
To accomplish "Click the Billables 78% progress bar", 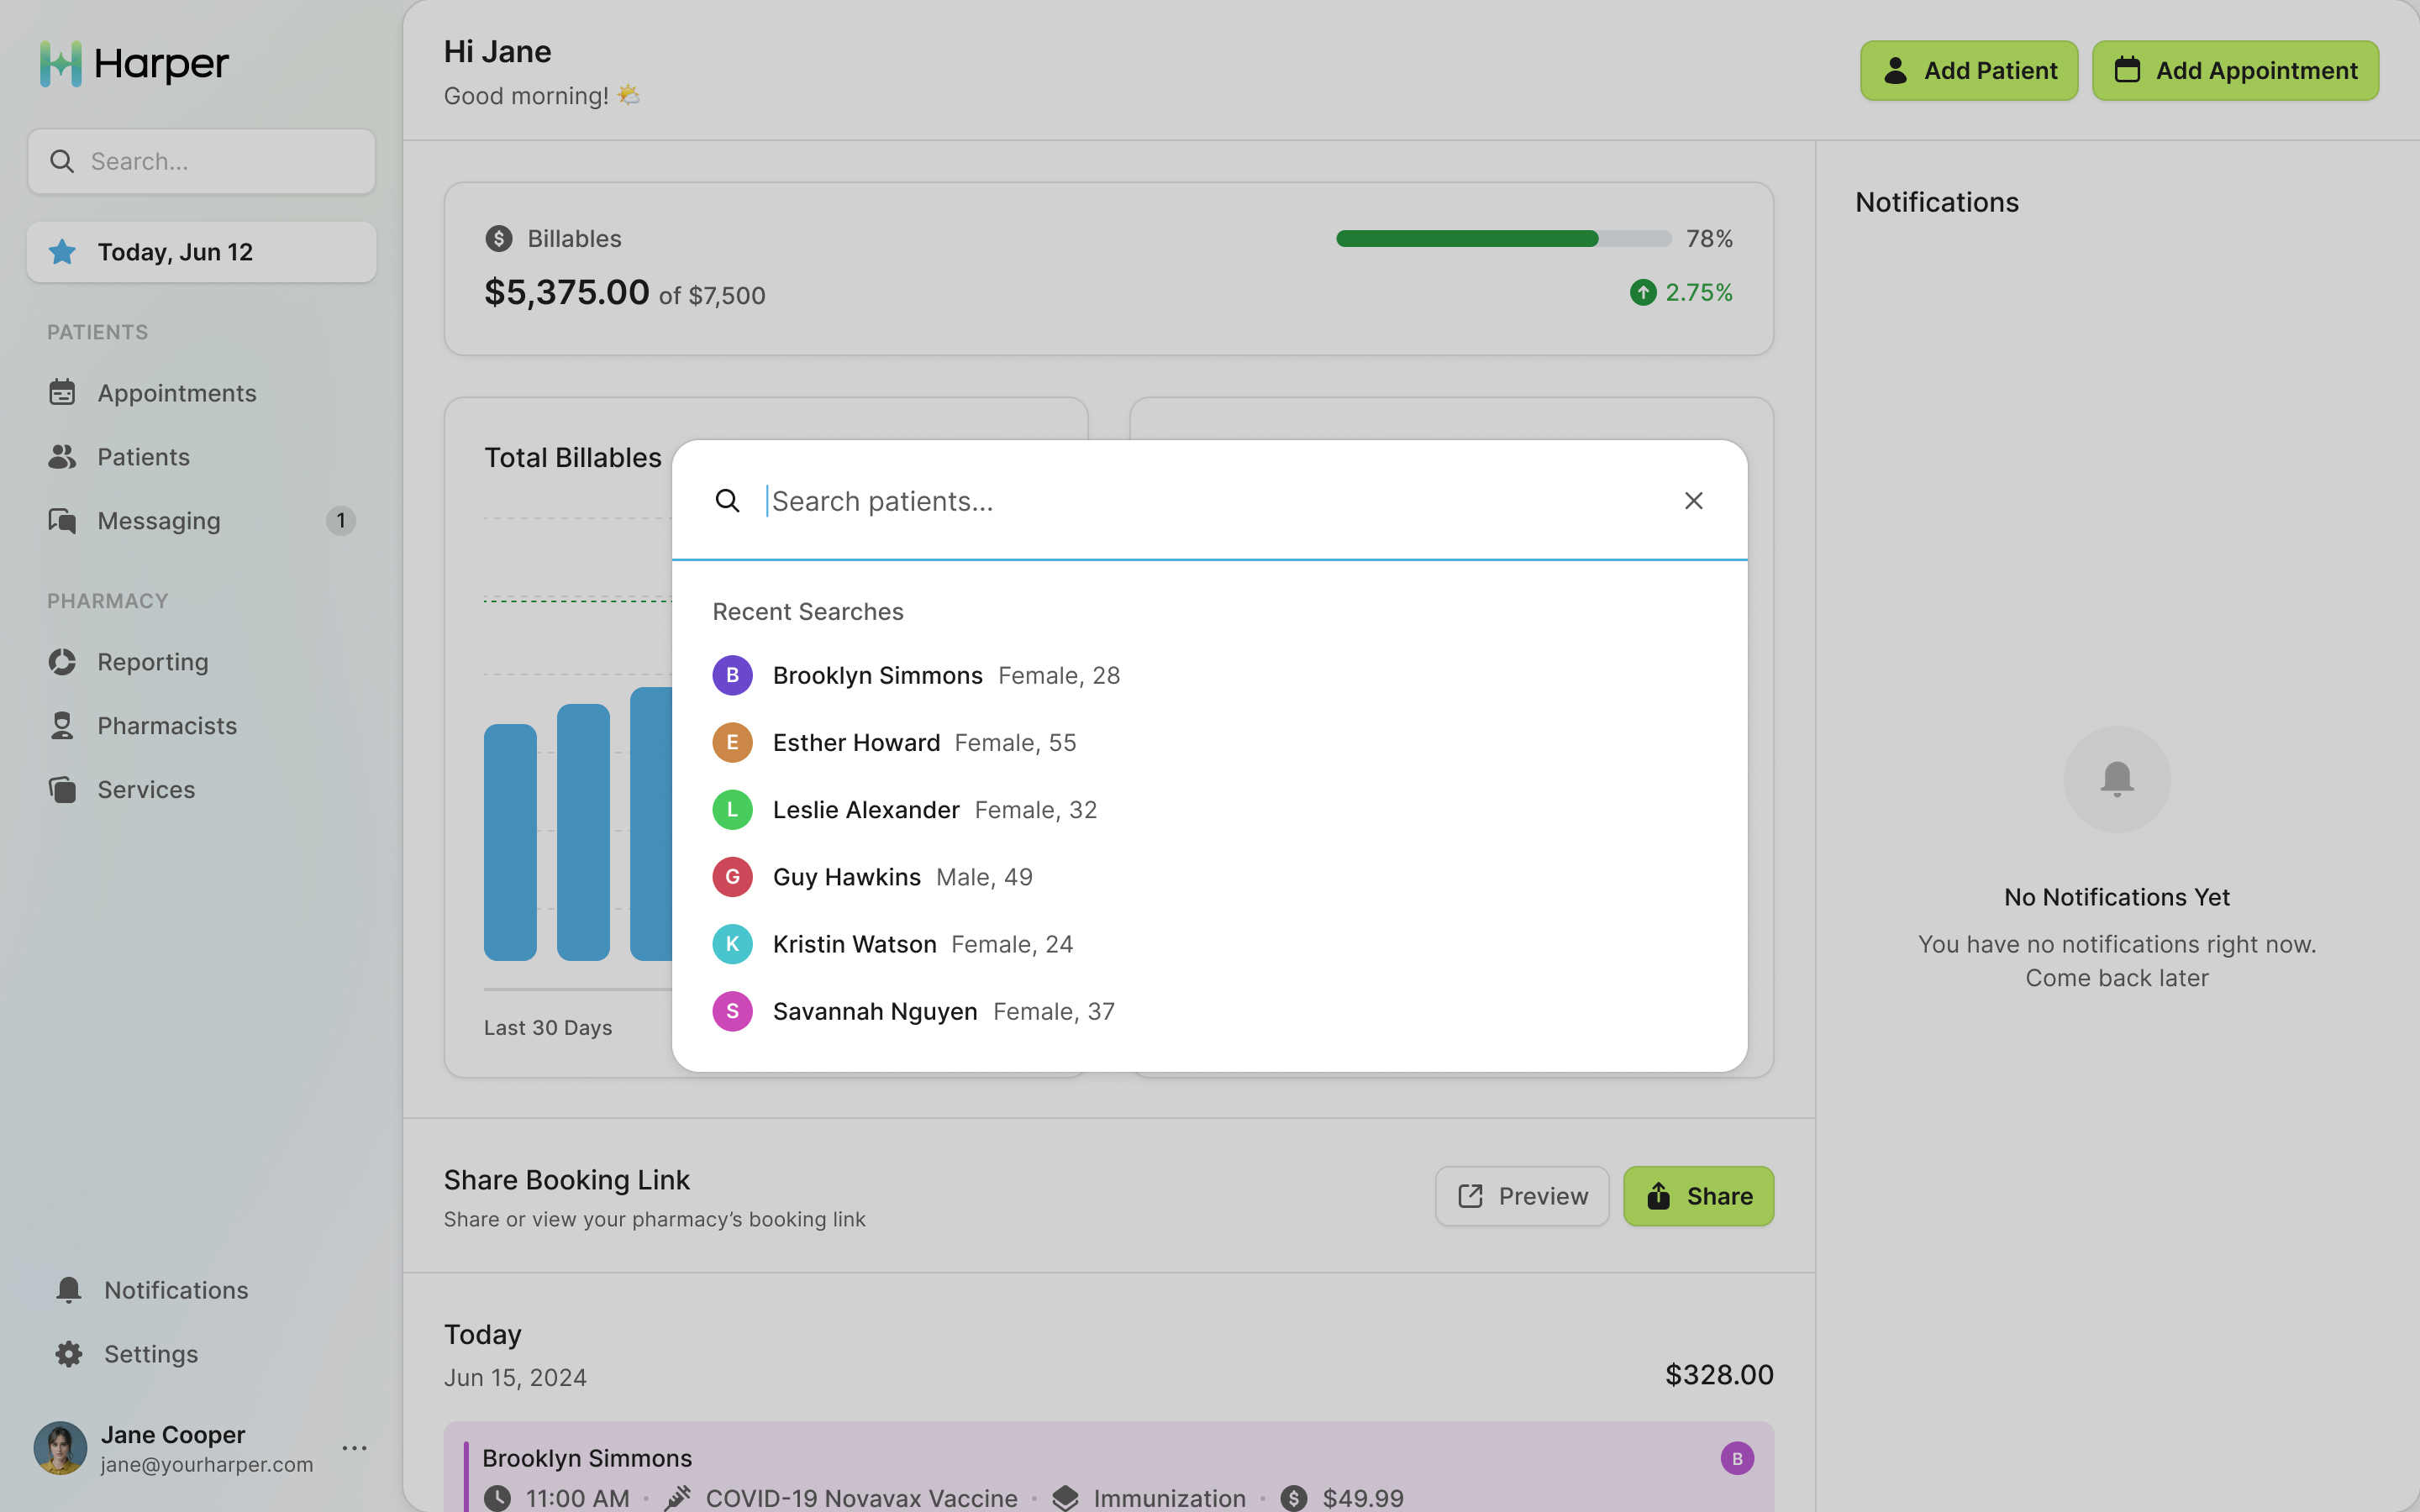I will [x=1502, y=239].
